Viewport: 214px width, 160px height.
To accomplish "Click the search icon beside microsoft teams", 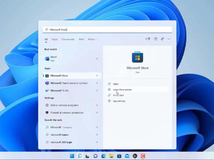I will click(47, 135).
